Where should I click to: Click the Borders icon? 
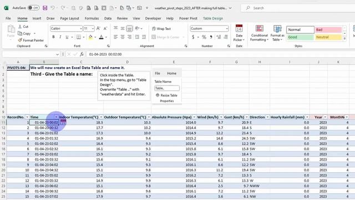point(79,37)
